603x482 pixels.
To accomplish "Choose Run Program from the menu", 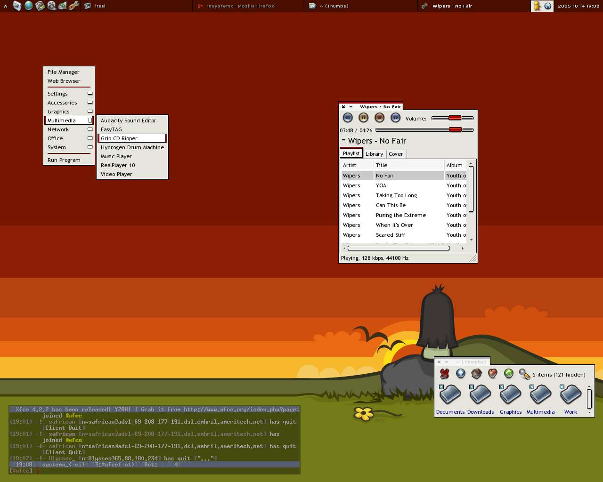I will point(69,160).
